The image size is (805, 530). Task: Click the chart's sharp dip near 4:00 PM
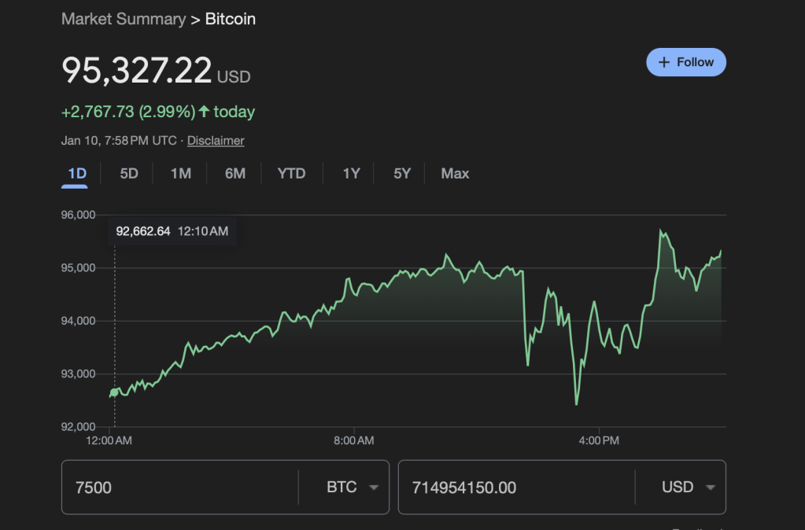pyautogui.click(x=576, y=404)
